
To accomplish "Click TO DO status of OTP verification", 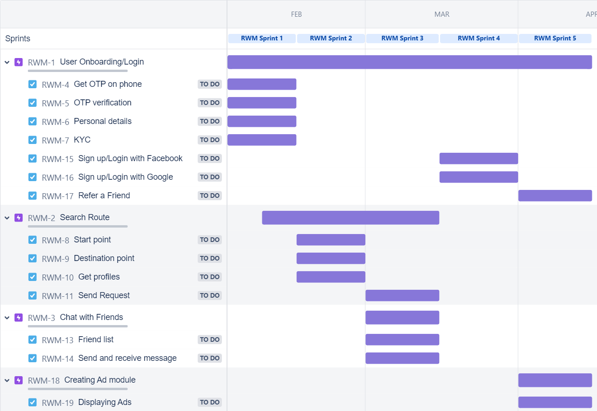I will pyautogui.click(x=210, y=103).
